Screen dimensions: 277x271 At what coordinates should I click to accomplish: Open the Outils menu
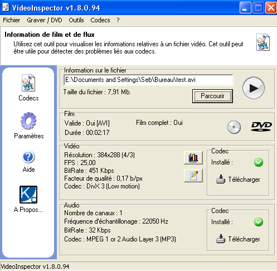[76, 20]
